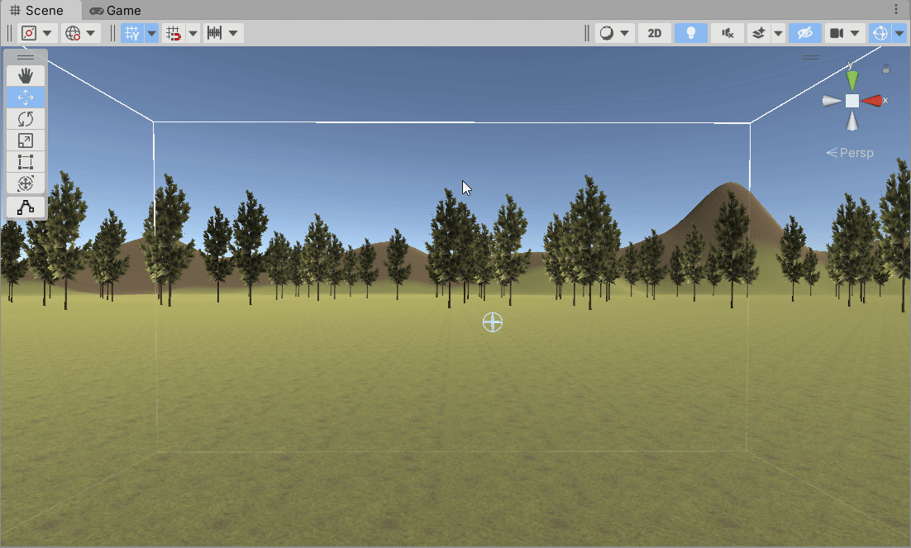Click the shaded draw mode sphere icon

click(607, 33)
